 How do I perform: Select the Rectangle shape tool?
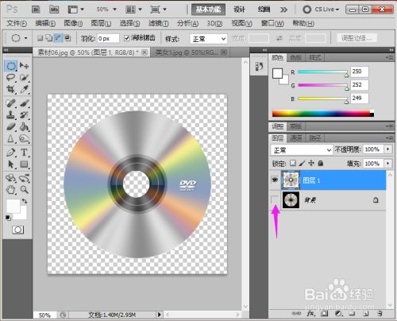click(25, 164)
